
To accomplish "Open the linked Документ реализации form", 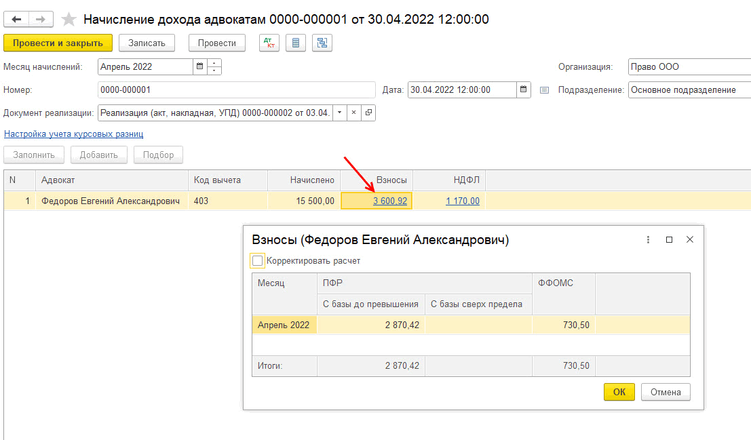I will pyautogui.click(x=368, y=113).
